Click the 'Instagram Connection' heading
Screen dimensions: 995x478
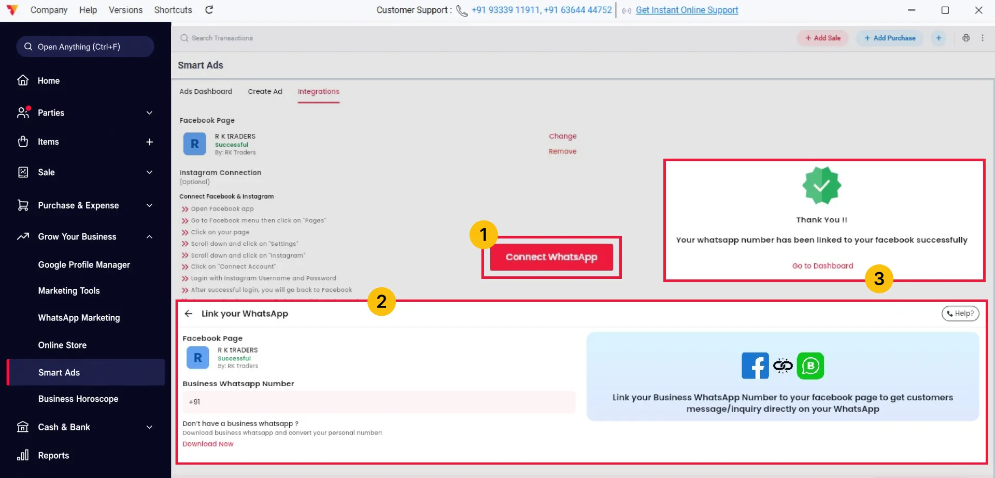point(220,173)
